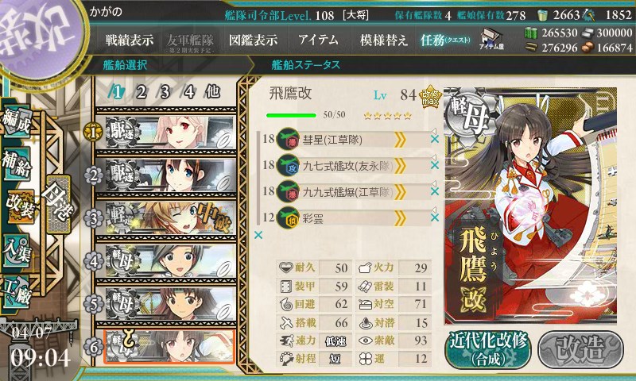
Task: Click the 彗星(江草隊) dive bomber icon
Action: 288,139
